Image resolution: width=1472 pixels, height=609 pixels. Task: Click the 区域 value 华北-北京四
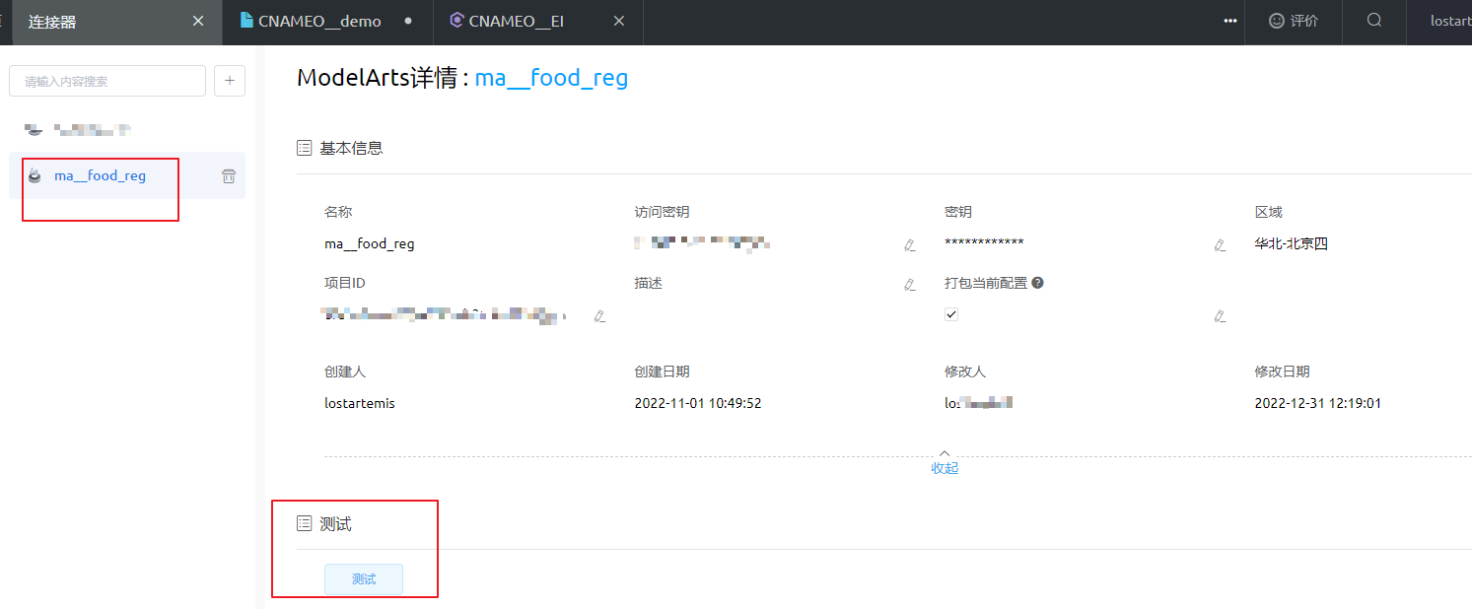pos(1292,244)
